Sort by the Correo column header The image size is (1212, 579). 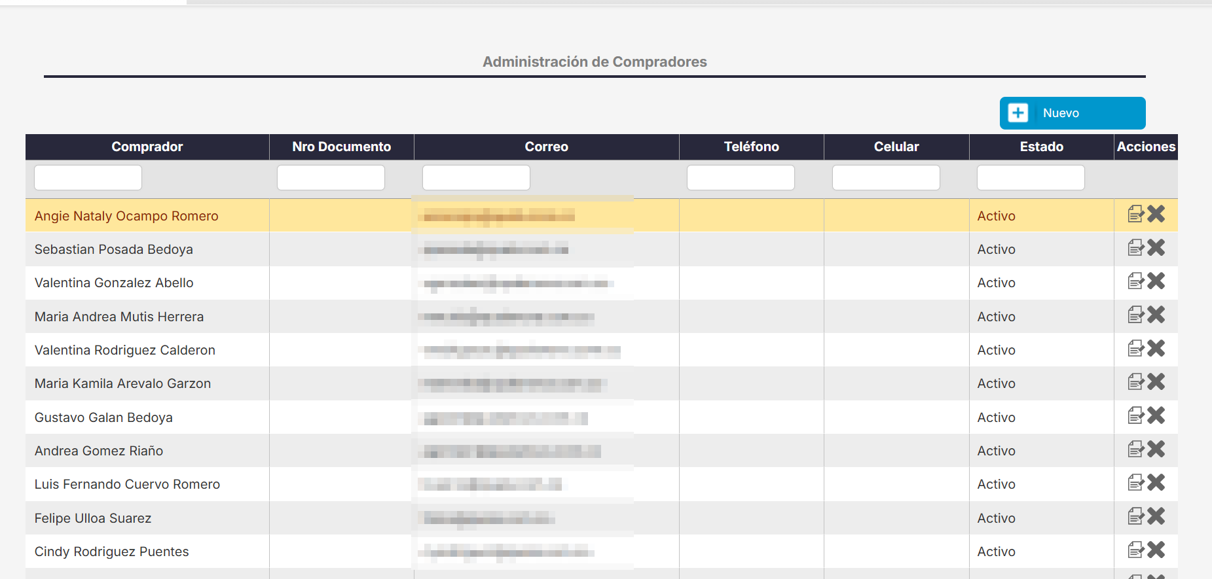[547, 147]
